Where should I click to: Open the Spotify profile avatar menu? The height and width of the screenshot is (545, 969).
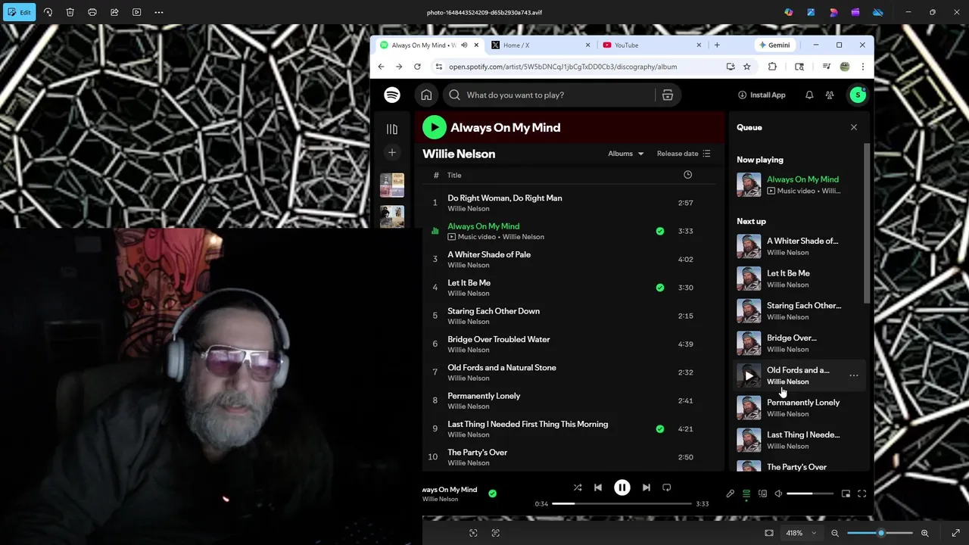pyautogui.click(x=858, y=95)
